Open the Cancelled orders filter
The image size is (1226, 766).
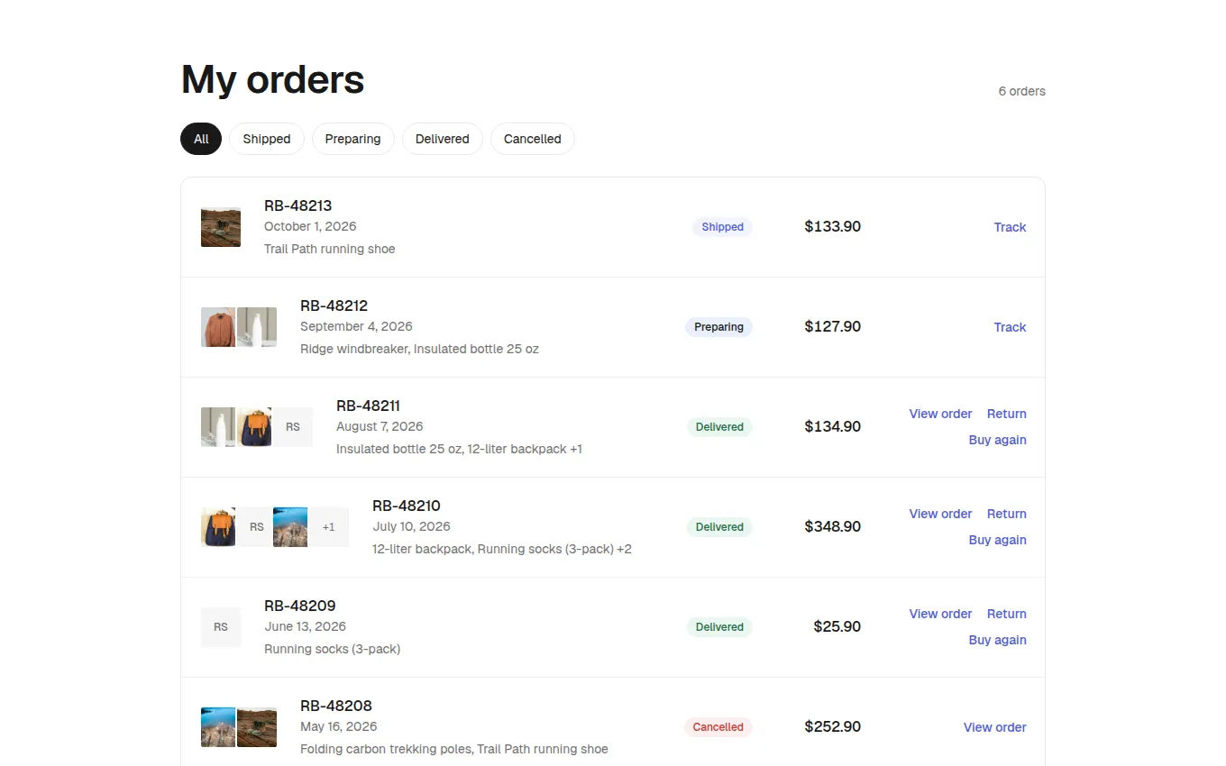(533, 139)
